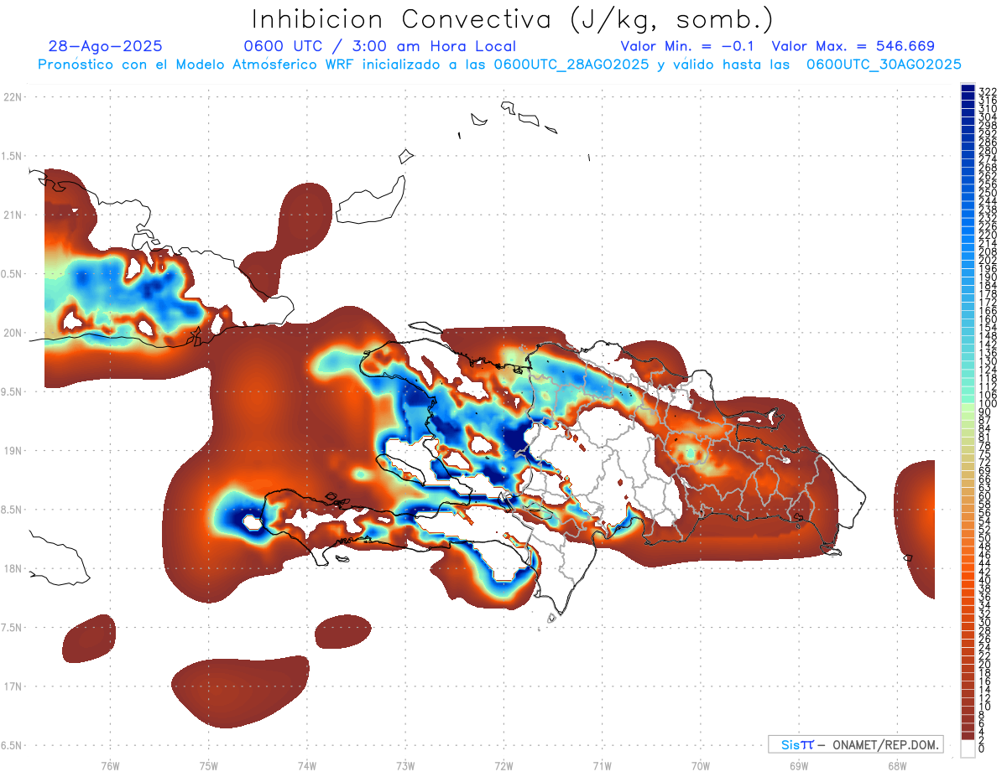This screenshot has height=777, width=1007.
Task: Click the '69W' longitude label
Action: [x=799, y=764]
